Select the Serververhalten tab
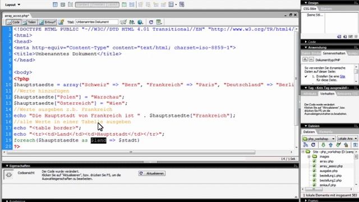The image size is (359, 202). (334, 53)
